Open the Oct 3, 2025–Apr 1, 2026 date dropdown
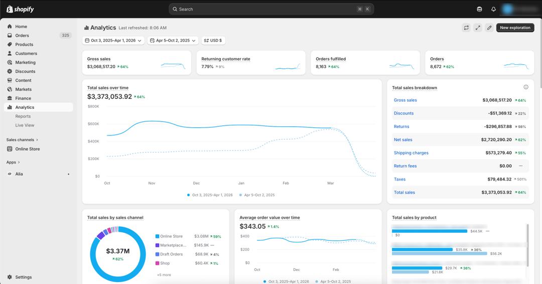542x284 pixels. (x=113, y=41)
